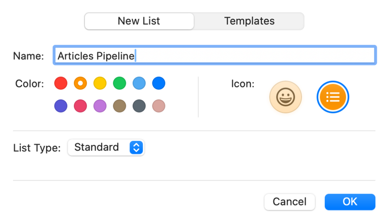Choose the orange color swatch

(81, 83)
